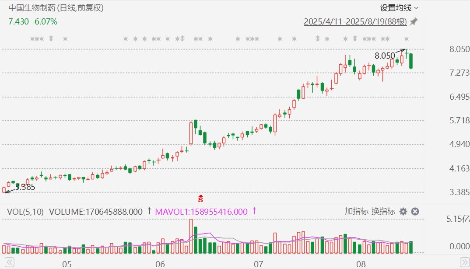Click the red S marker below the chart

[200, 199]
